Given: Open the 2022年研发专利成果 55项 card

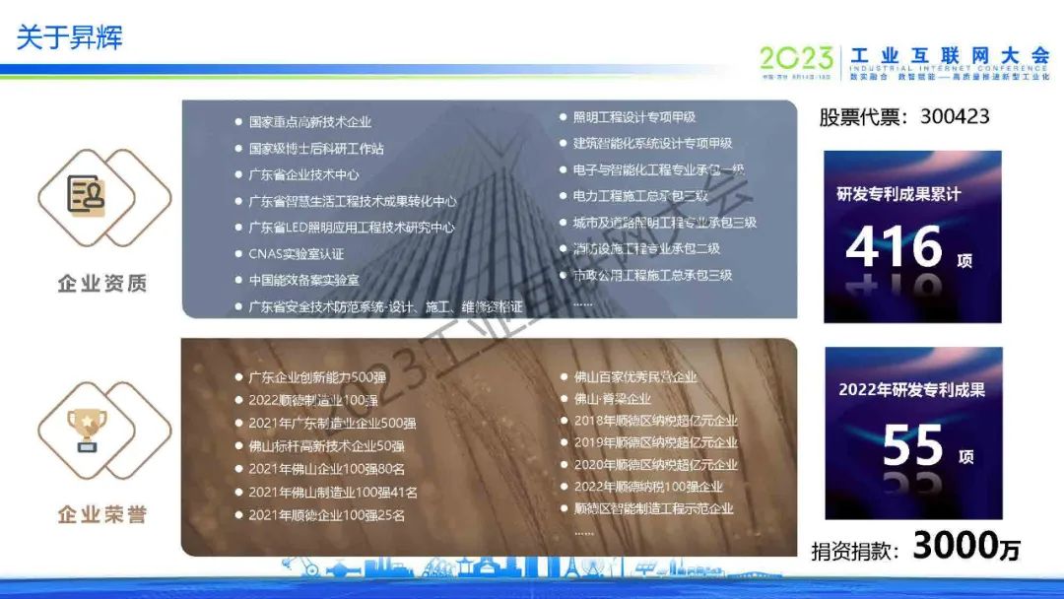Looking at the screenshot, I should click(x=912, y=433).
